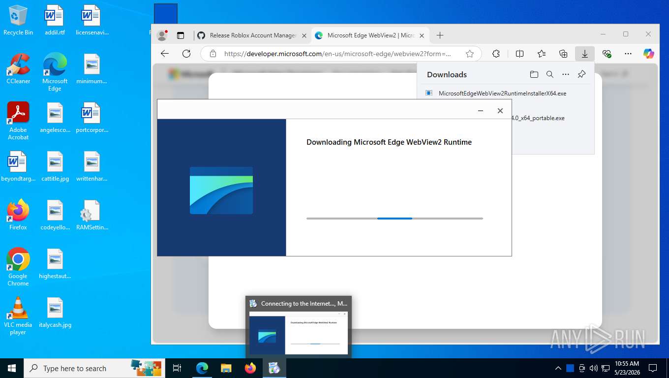669x378 pixels.
Task: Select the VLC media player desktop shortcut
Action: (18, 315)
